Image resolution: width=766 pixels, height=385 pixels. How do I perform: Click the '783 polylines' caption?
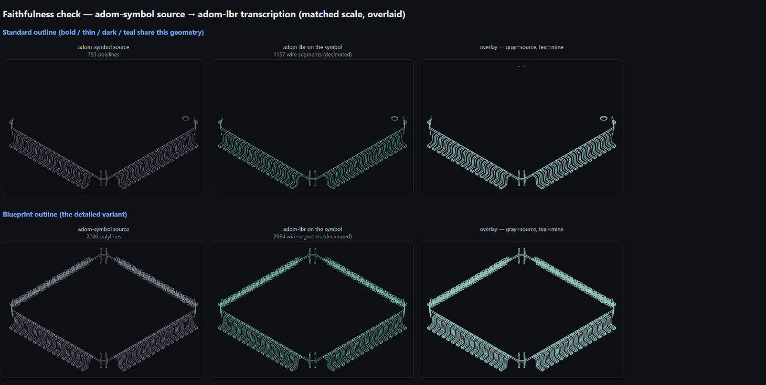pyautogui.click(x=103, y=54)
